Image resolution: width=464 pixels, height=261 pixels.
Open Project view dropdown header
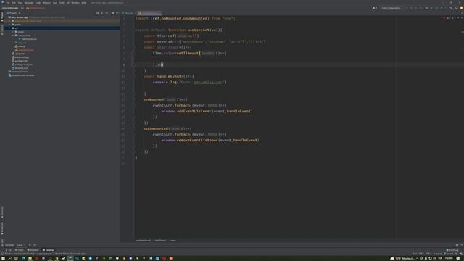(x=13, y=13)
